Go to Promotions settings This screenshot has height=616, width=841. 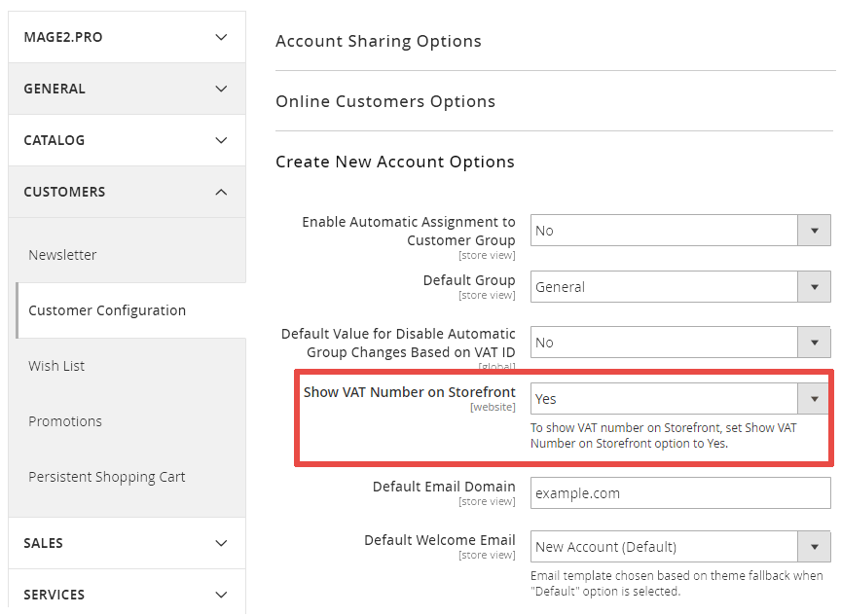(65, 421)
